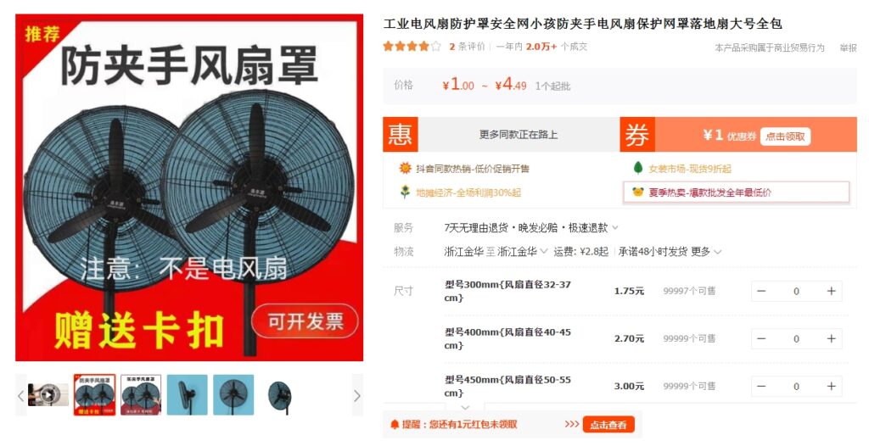
Task: Click the 点击领取 coupon button
Action: coord(785,137)
